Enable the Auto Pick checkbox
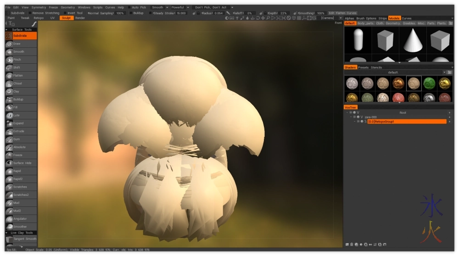 coord(129,7)
